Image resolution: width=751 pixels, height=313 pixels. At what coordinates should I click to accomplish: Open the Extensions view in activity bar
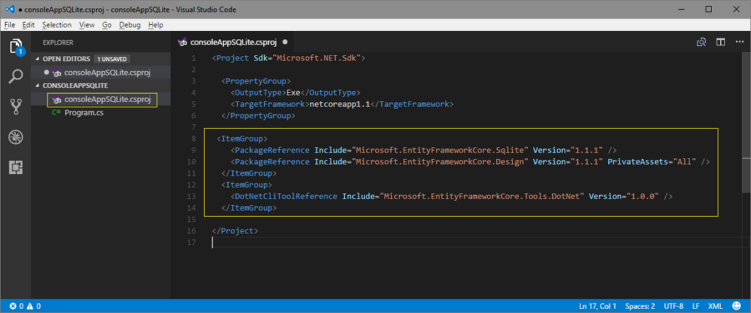tap(16, 168)
